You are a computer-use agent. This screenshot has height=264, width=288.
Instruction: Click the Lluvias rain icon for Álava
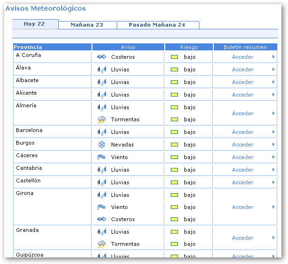[101, 69]
